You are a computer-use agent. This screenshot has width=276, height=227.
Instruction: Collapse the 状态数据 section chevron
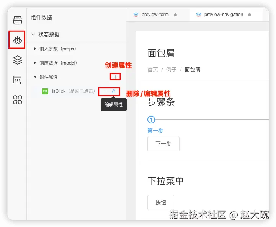coord(33,34)
